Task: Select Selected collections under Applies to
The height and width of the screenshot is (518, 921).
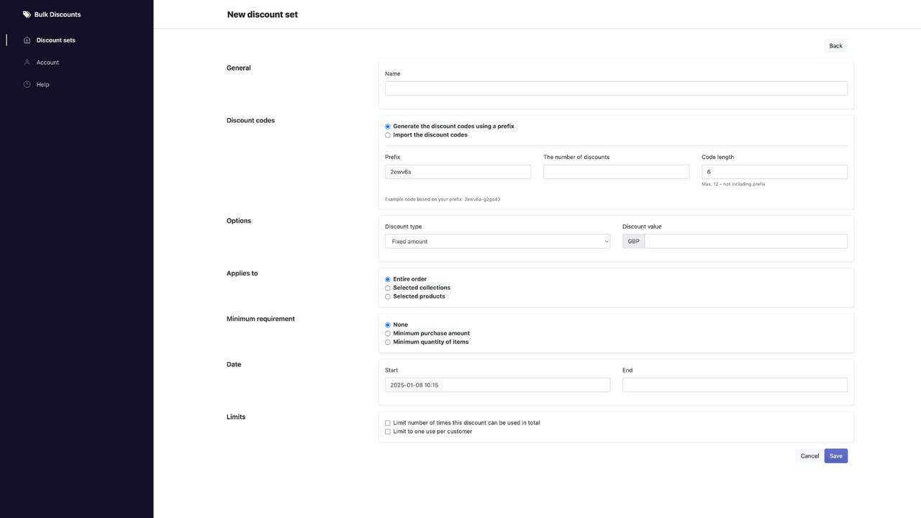Action: pos(387,287)
